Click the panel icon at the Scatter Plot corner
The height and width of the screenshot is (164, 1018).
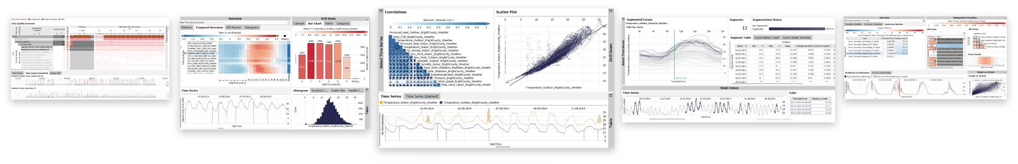pos(611,11)
